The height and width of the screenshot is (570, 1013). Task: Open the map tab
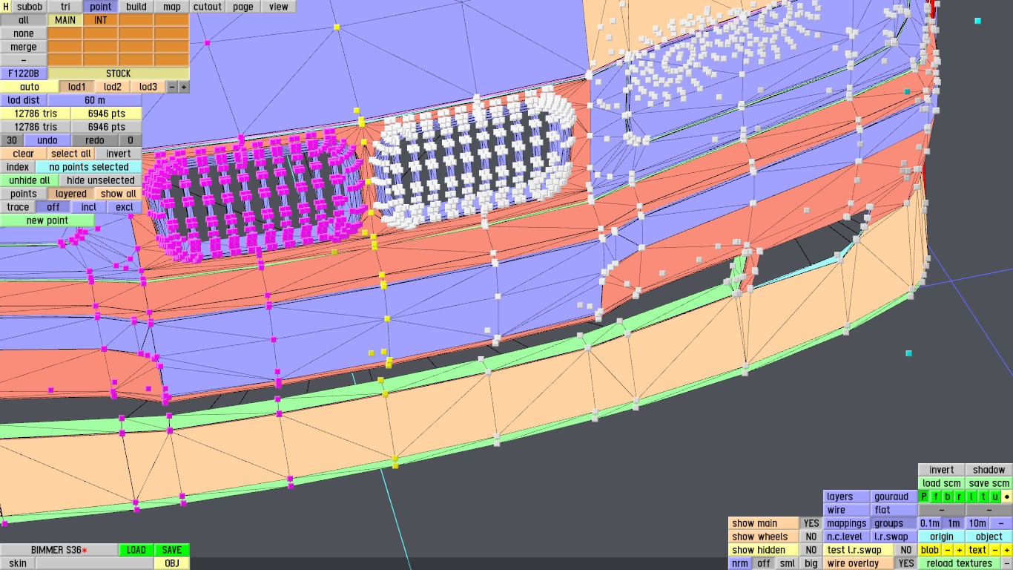pos(172,7)
